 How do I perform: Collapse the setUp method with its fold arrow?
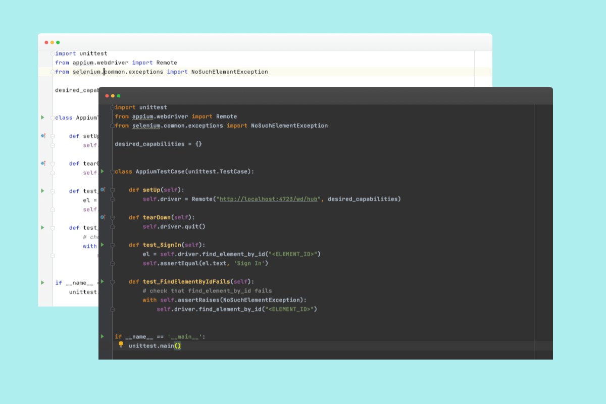112,191
